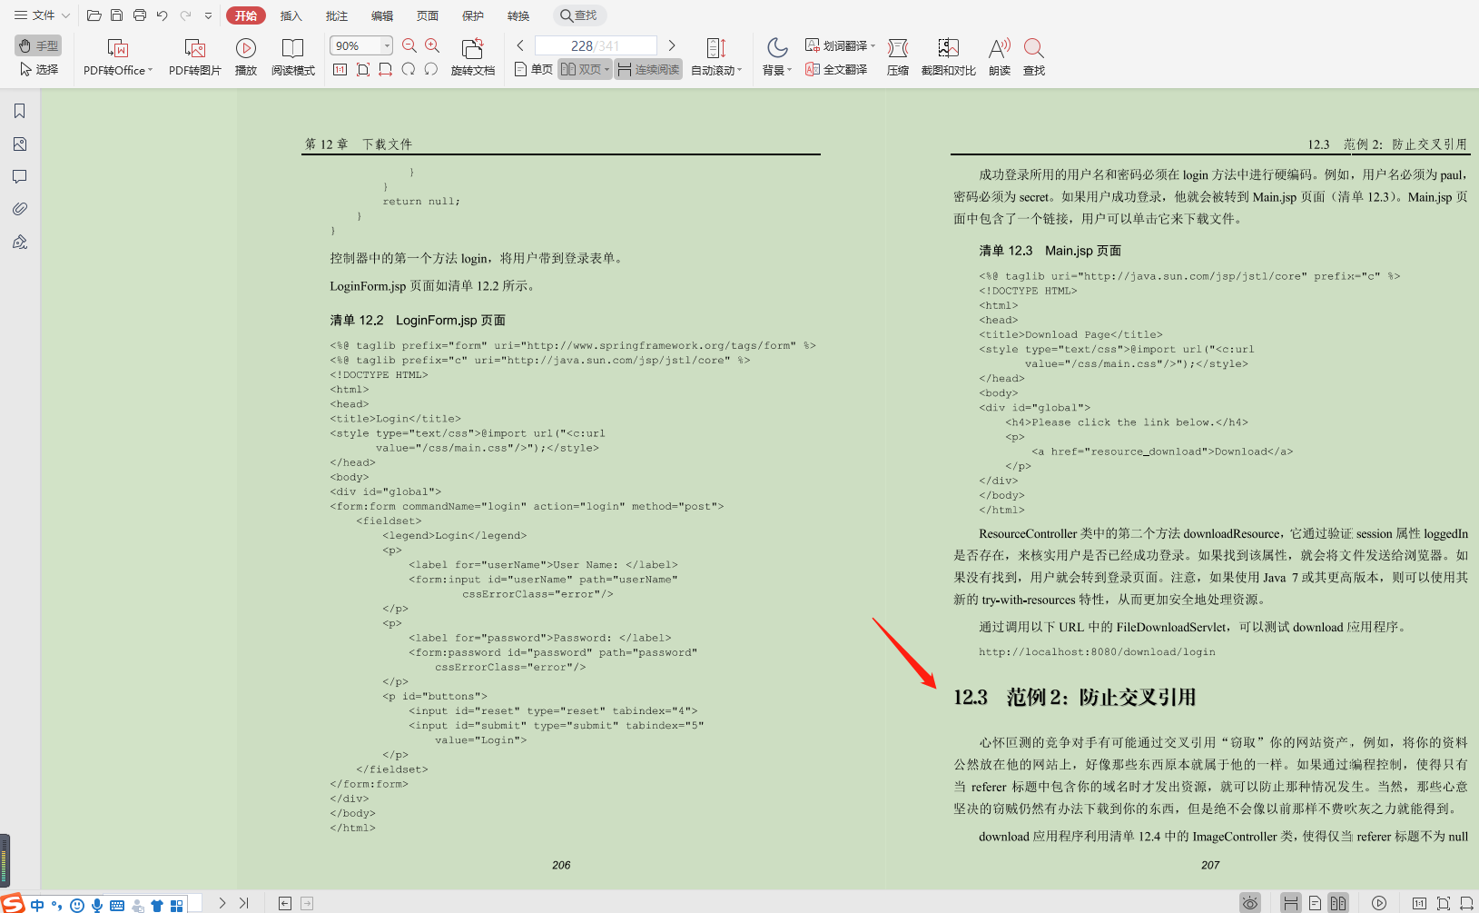This screenshot has height=913, width=1479.
Task: Zoom out with the minus magnifier
Action: point(409,45)
